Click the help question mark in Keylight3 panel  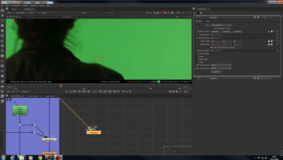point(273,17)
